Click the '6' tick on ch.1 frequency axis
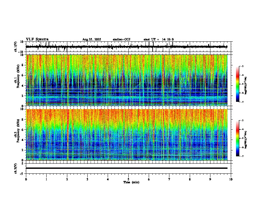The height and width of the screenshot is (201, 260). pos(23,76)
